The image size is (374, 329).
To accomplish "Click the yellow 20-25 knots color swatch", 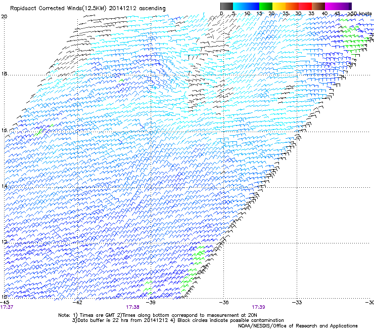I will [279, 6].
